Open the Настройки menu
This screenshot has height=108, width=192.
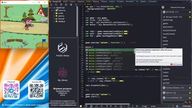coord(120,1)
